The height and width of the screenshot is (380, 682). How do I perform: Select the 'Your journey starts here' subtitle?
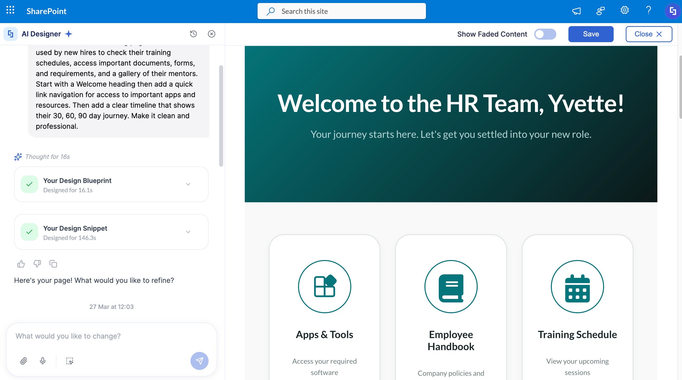[451, 134]
